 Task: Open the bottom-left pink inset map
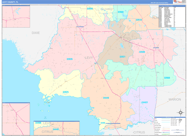point(16,115)
